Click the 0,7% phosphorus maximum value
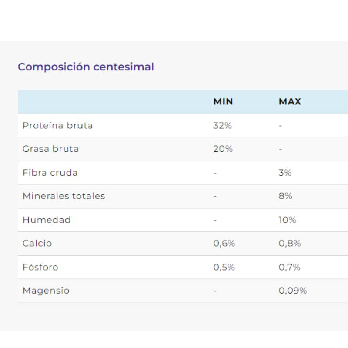 [289, 267]
